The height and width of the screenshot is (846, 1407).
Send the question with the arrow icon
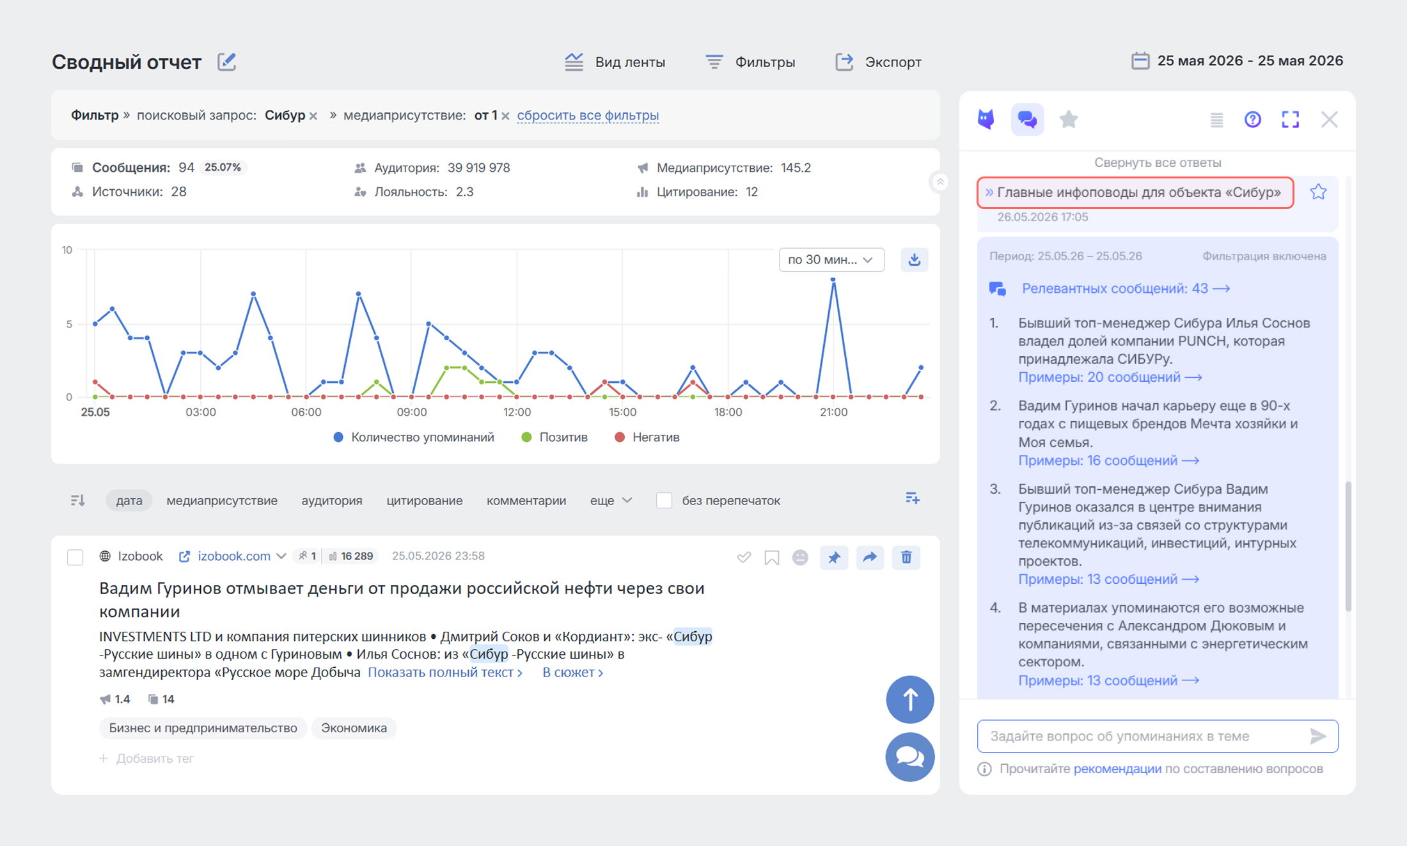[1317, 736]
